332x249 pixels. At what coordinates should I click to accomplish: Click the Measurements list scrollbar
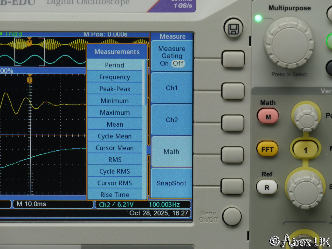144,83
